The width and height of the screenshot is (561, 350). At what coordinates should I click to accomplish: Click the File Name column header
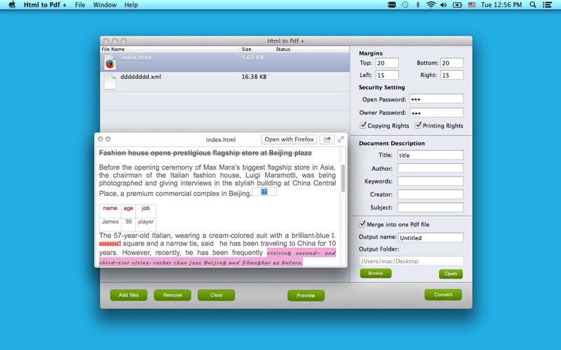click(170, 49)
